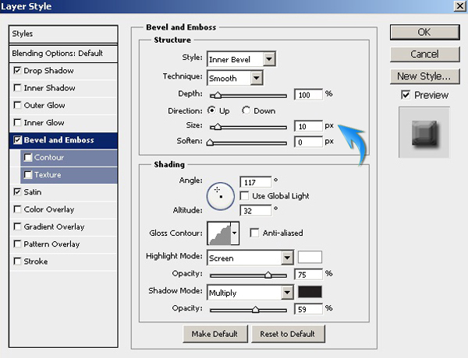Close the Layer Style dialog window
The image size is (468, 358).
point(458,9)
